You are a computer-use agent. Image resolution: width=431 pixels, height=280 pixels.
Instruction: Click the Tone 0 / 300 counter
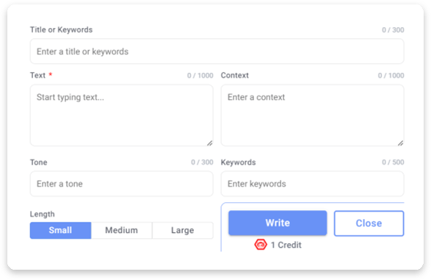pyautogui.click(x=202, y=162)
